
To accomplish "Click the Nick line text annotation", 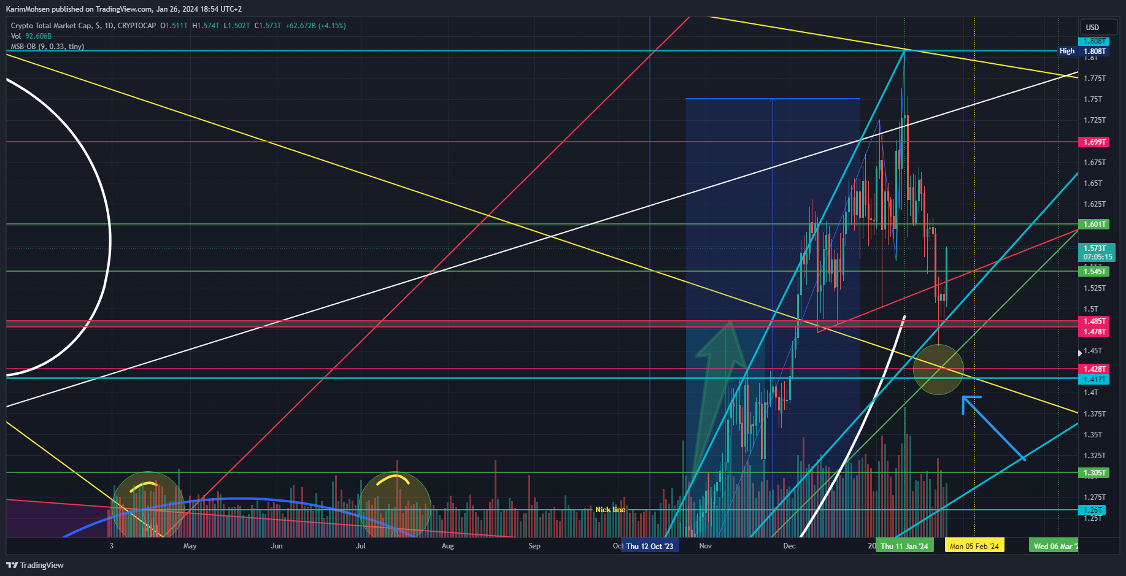I will click(x=610, y=510).
